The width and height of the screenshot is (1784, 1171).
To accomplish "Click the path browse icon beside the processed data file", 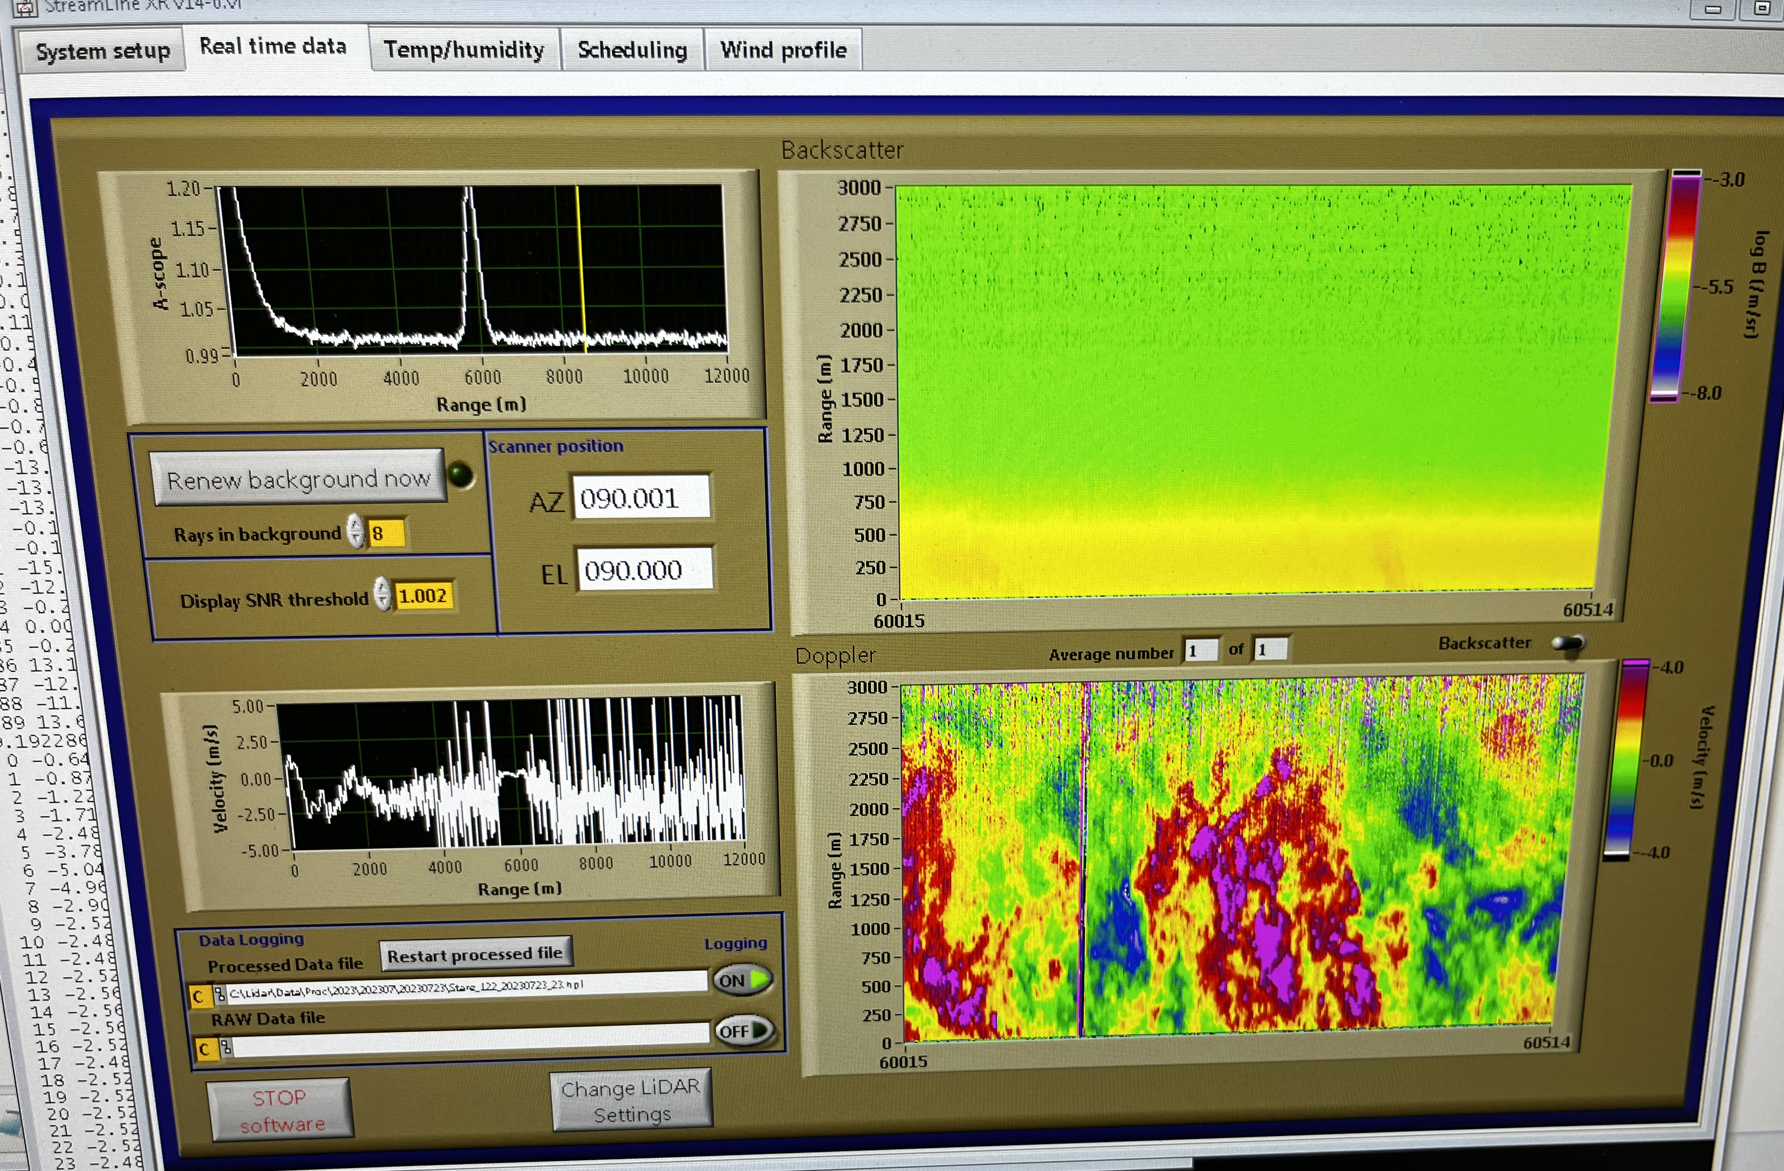I will [220, 994].
